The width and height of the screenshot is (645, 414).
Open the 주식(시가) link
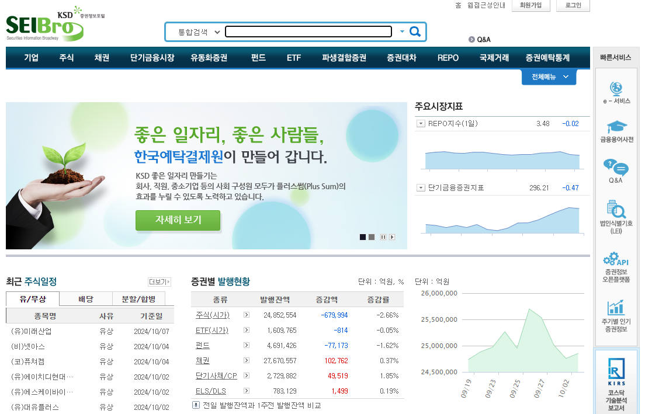213,315
